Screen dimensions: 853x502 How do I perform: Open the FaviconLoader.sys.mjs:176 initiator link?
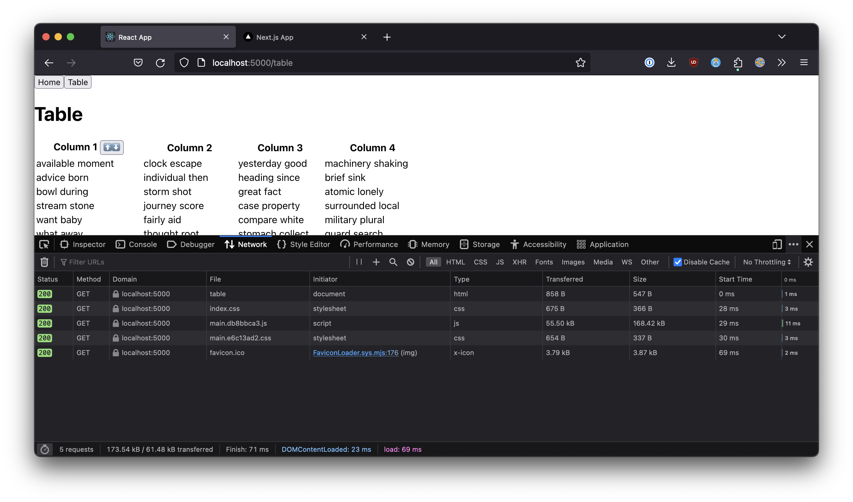[x=355, y=353]
